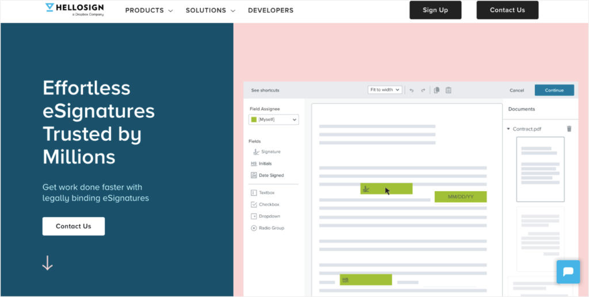The image size is (589, 297).
Task: Open the Solutions menu
Action: pos(210,10)
